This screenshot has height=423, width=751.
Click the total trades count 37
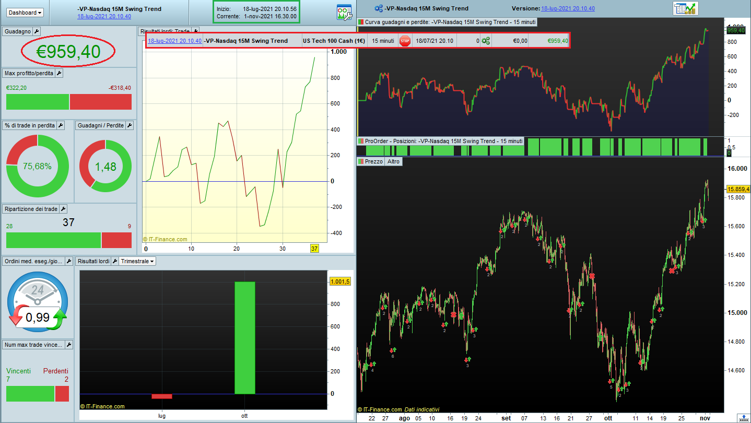click(68, 222)
